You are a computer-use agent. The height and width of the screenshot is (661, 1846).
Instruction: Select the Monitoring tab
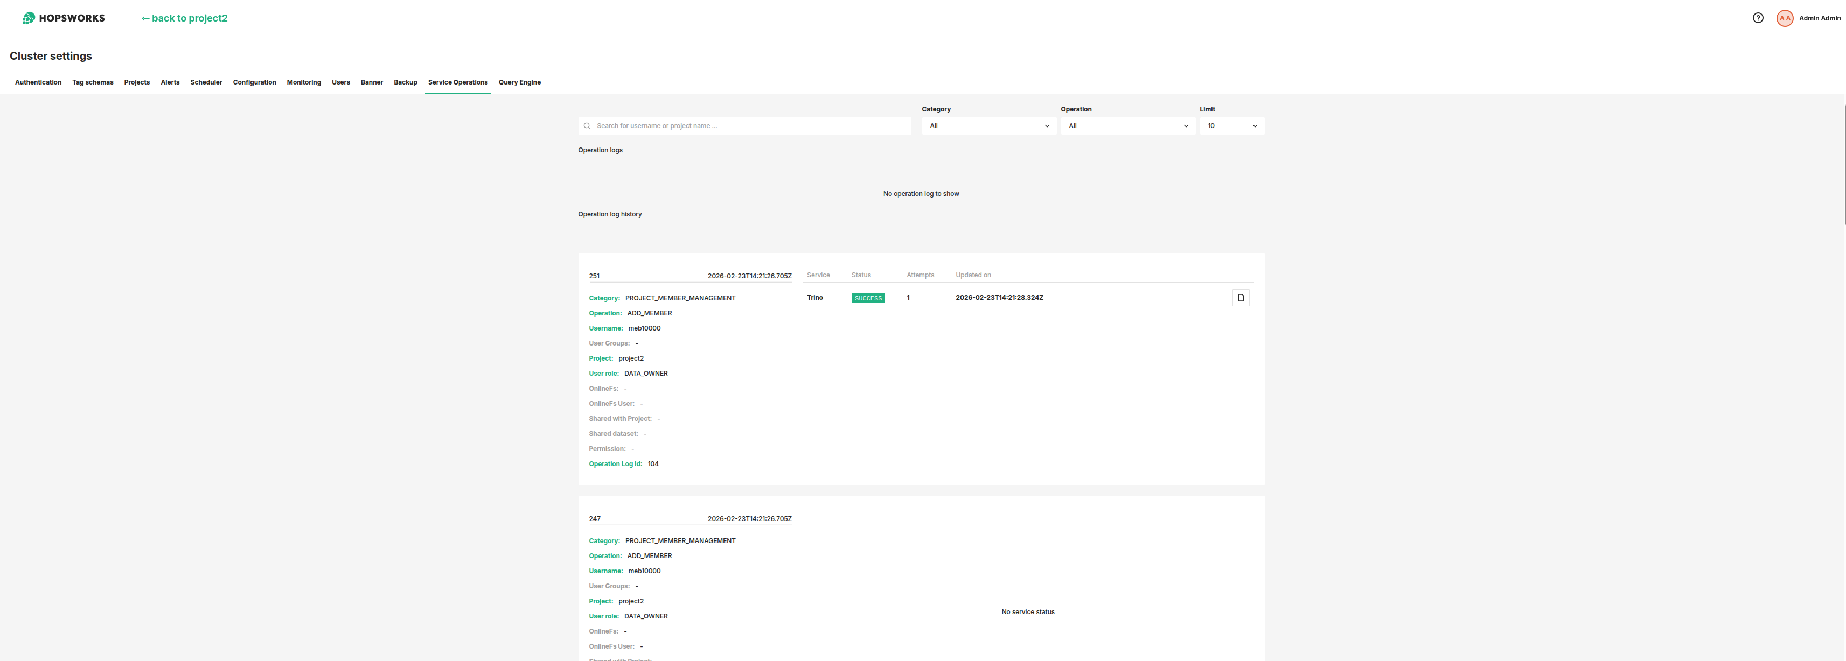[303, 82]
